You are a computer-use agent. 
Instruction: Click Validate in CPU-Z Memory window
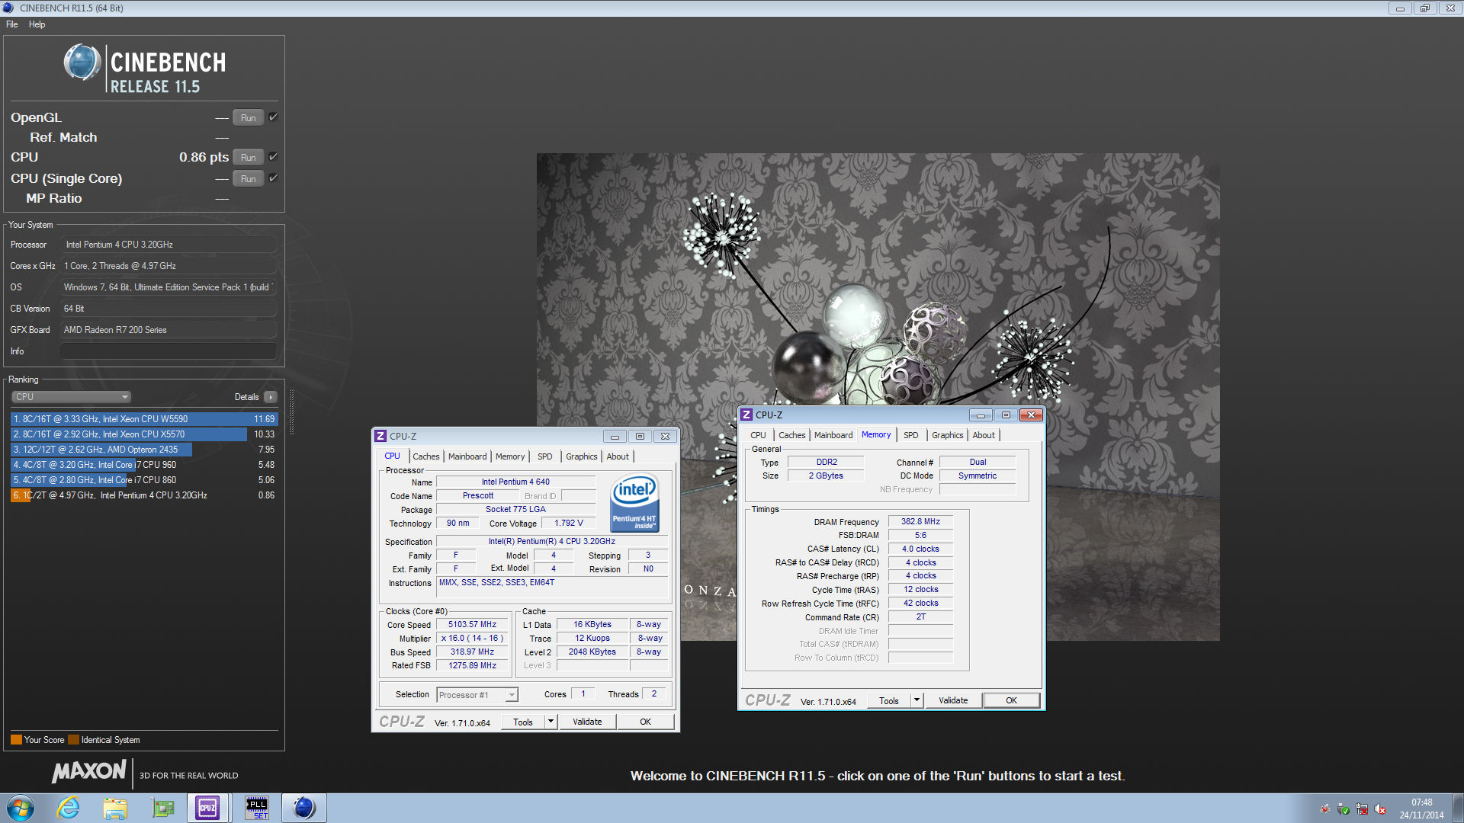(x=953, y=700)
